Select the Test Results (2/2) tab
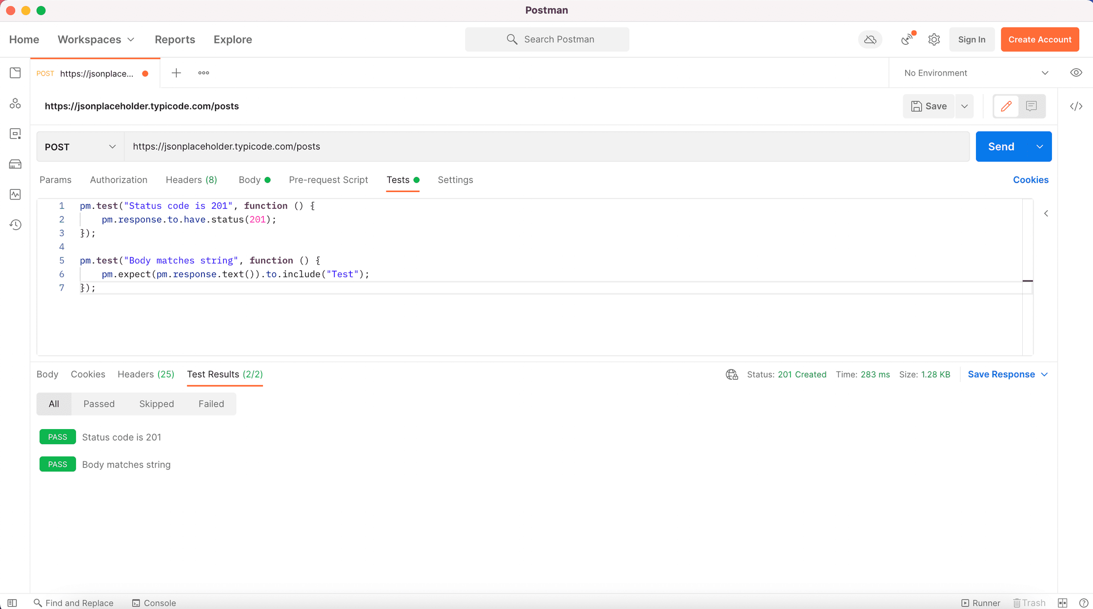The height and width of the screenshot is (609, 1093). coord(224,374)
